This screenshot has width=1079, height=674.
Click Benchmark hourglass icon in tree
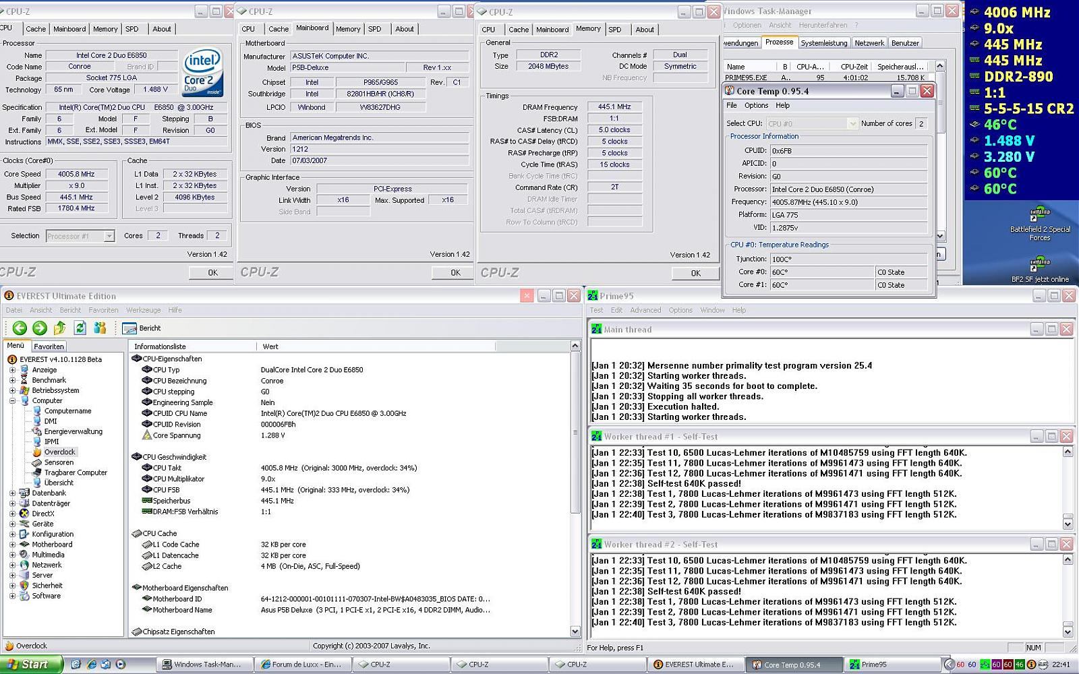pos(24,380)
